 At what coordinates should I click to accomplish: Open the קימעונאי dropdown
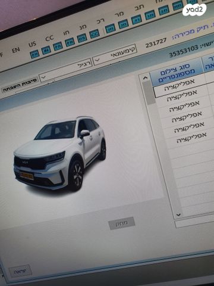115,55
